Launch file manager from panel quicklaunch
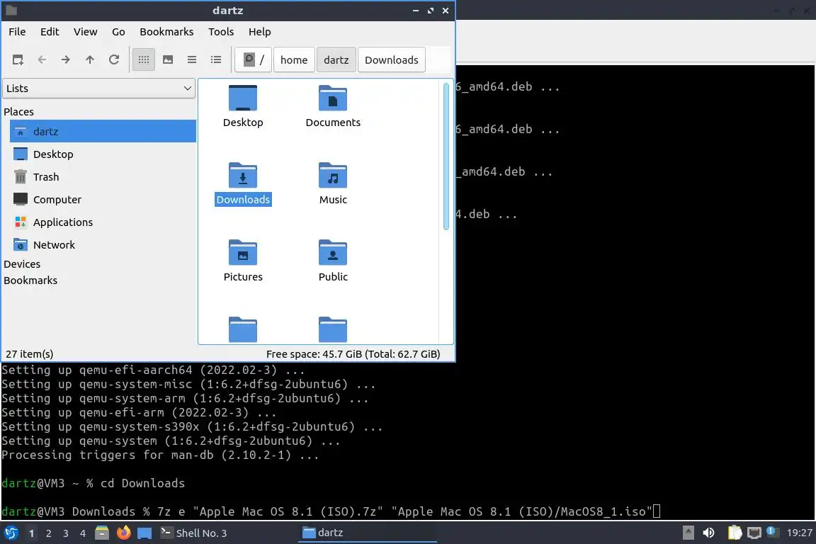The height and width of the screenshot is (544, 816). 102,533
